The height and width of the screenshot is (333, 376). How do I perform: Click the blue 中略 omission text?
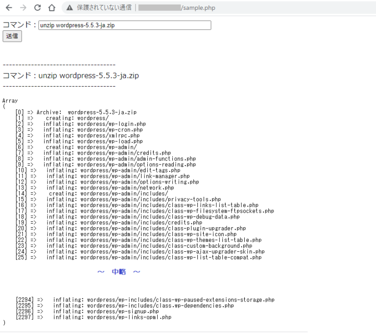[x=119, y=272]
